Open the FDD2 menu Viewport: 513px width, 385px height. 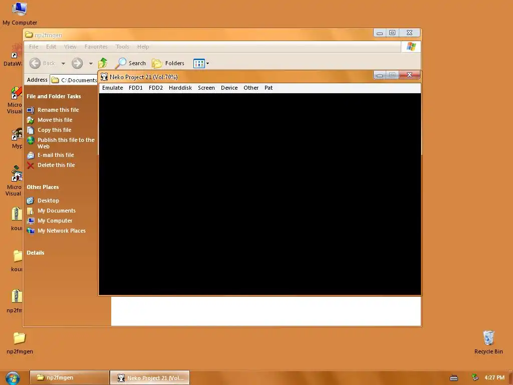pos(156,88)
